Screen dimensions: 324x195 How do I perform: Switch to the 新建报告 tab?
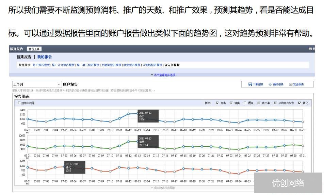[24, 57]
